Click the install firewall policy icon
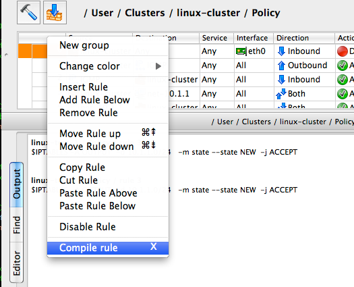Viewport: 354px width, 287px height. 55,12
